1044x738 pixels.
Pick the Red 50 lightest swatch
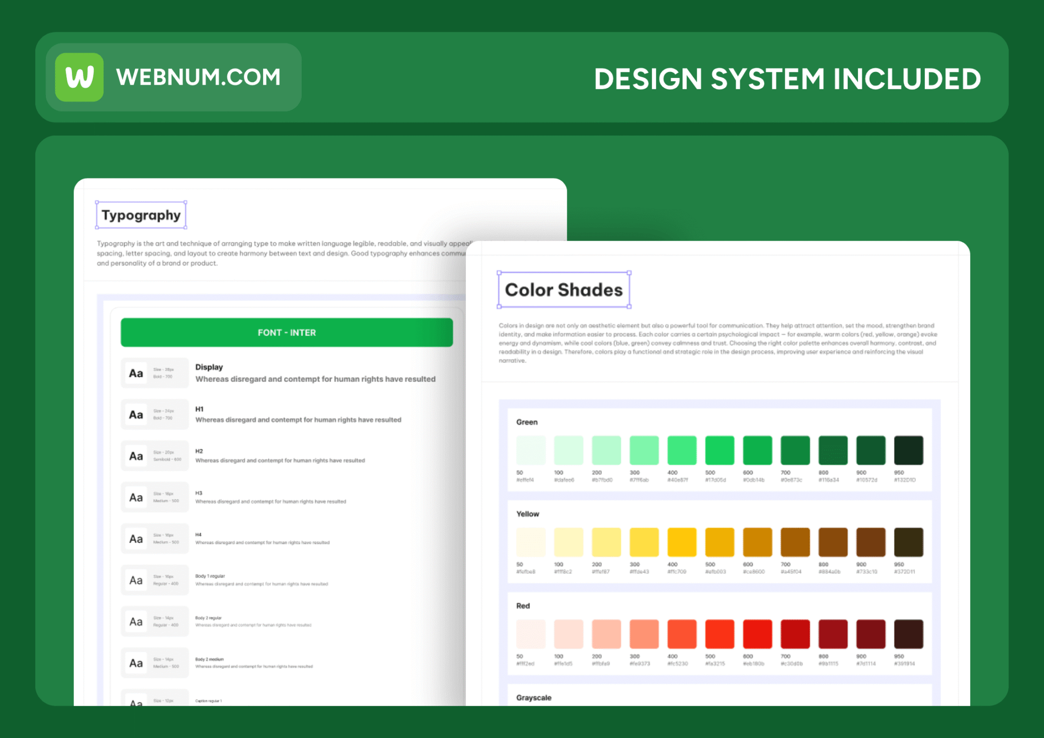tap(531, 634)
